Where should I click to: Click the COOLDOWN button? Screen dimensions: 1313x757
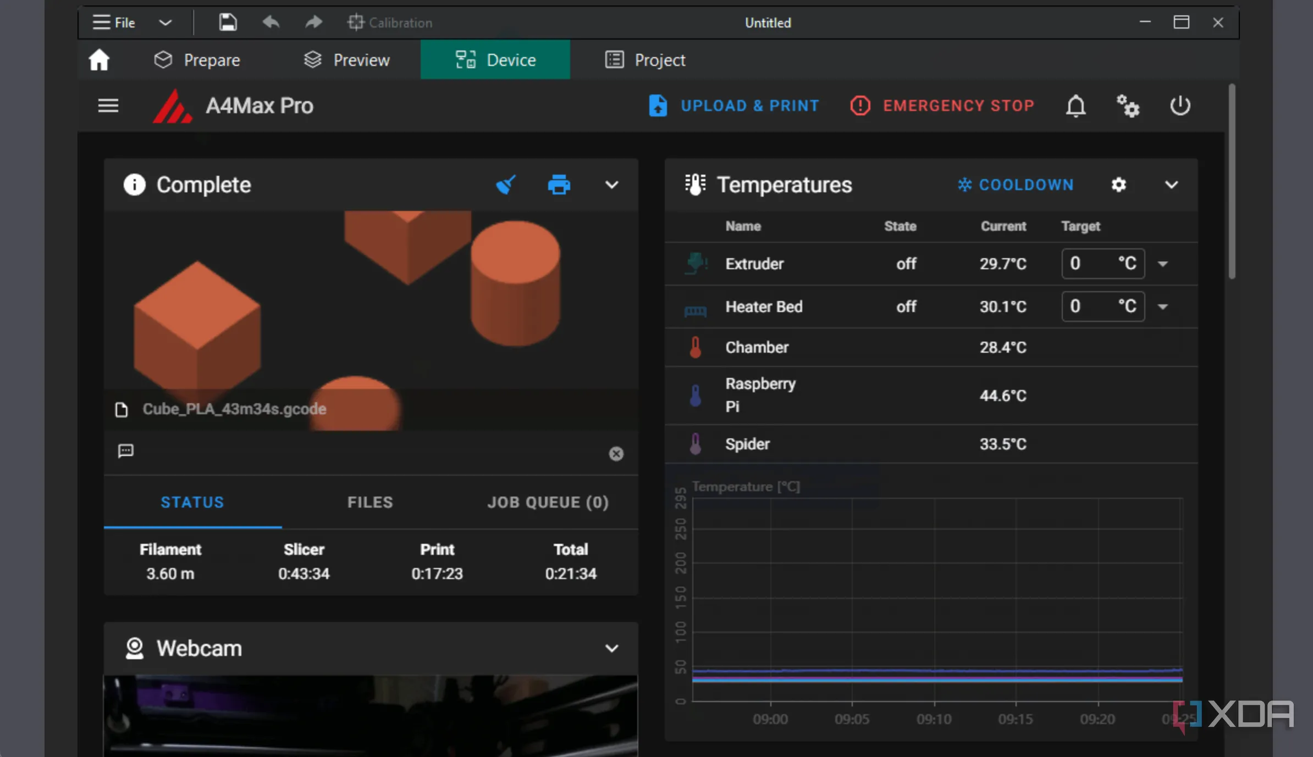click(1016, 185)
